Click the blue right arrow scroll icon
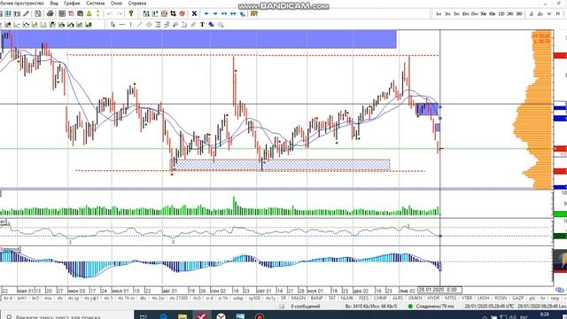567x319 pixels. pyautogui.click(x=215, y=14)
